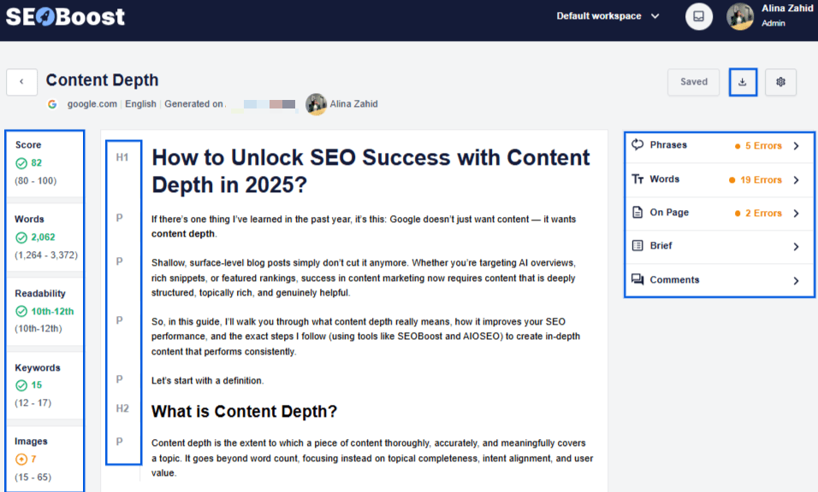Click the back arrow button

[21, 82]
